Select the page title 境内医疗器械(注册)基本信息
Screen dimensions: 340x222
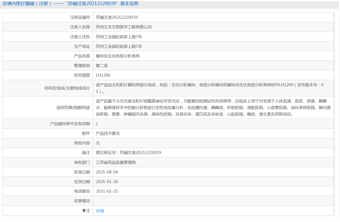(x=72, y=4)
